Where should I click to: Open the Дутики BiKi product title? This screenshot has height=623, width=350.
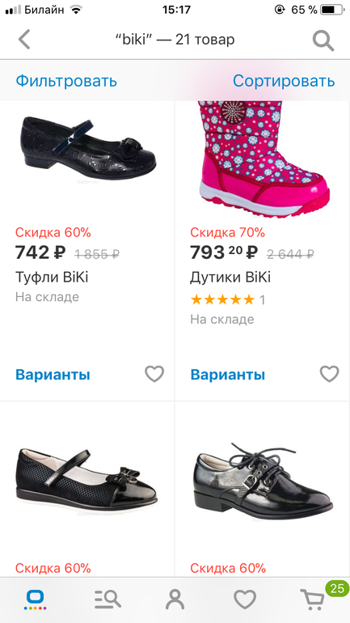click(230, 277)
